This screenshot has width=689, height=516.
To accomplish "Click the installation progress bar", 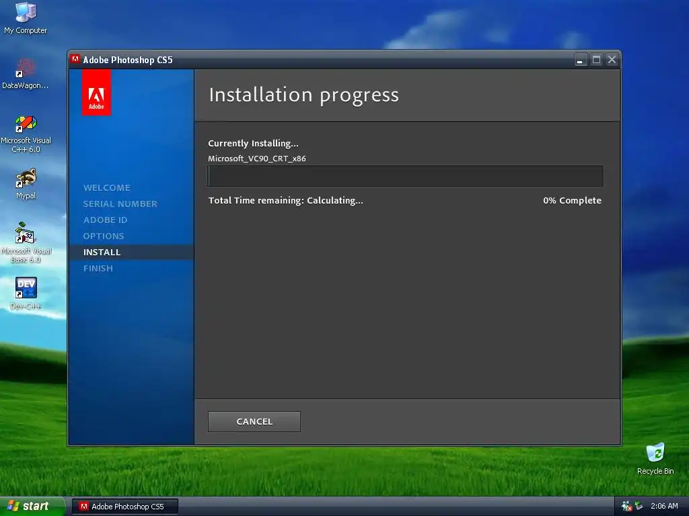I will tap(405, 176).
